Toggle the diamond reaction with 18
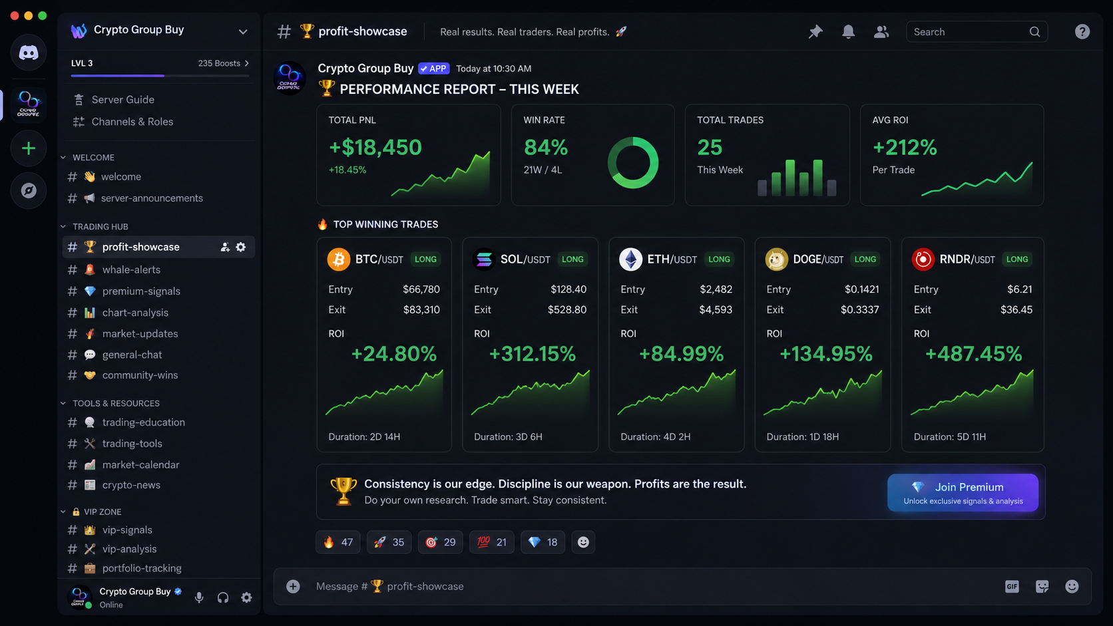This screenshot has width=1113, height=626. click(x=543, y=542)
